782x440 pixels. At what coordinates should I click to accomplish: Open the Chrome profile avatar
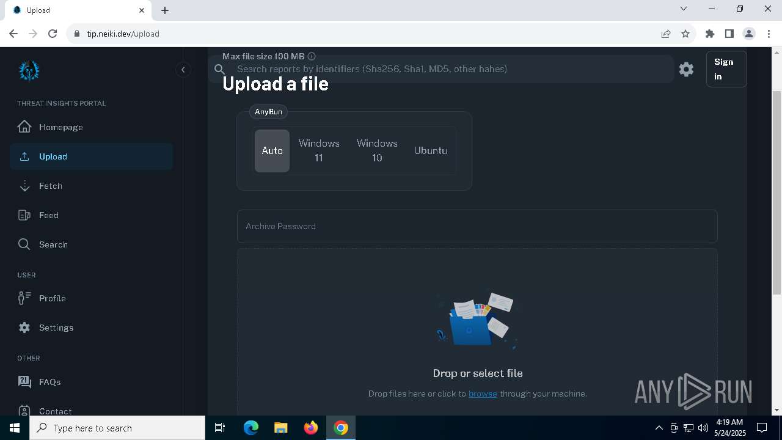[749, 34]
